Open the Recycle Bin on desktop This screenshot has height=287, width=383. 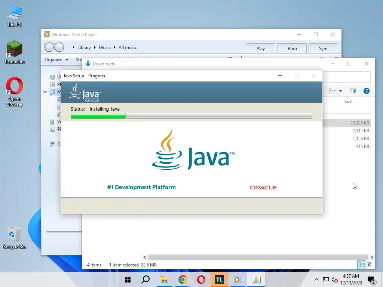pos(15,237)
